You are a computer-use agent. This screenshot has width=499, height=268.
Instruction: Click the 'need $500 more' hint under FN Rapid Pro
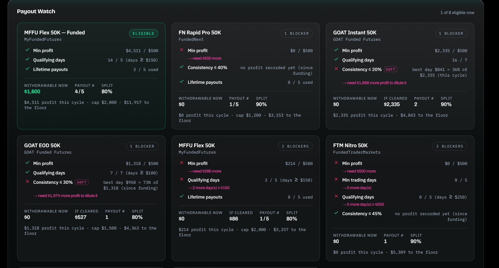coord(205,58)
